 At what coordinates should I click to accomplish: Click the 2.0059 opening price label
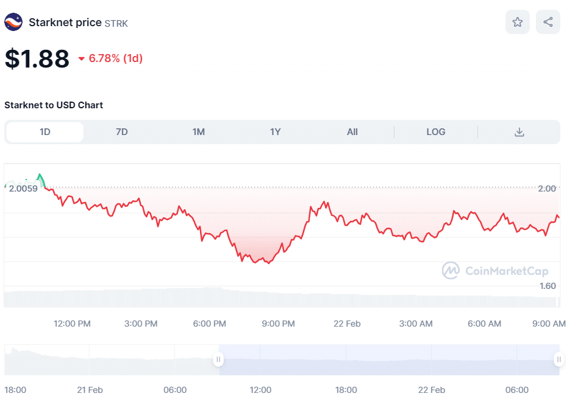click(23, 189)
